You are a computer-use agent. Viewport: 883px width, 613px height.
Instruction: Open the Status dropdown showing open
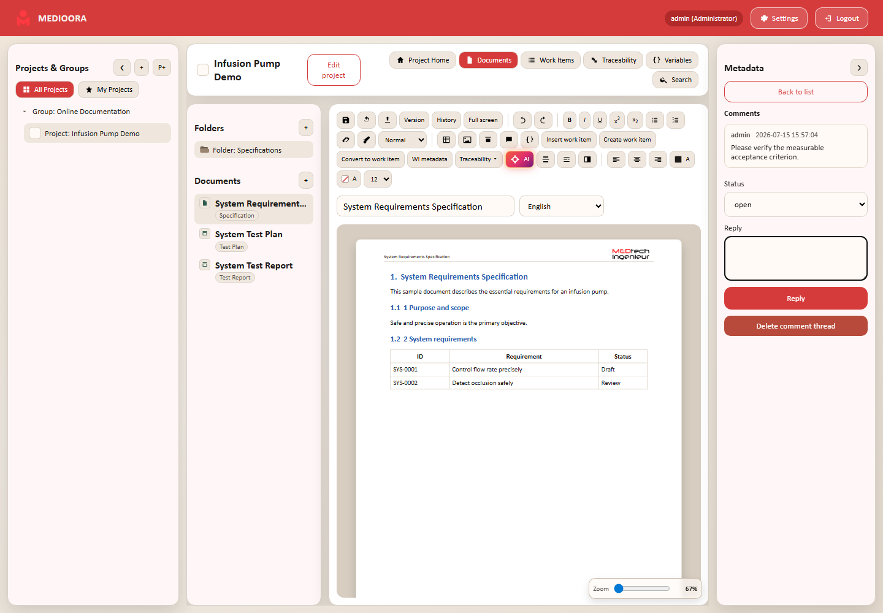click(796, 205)
